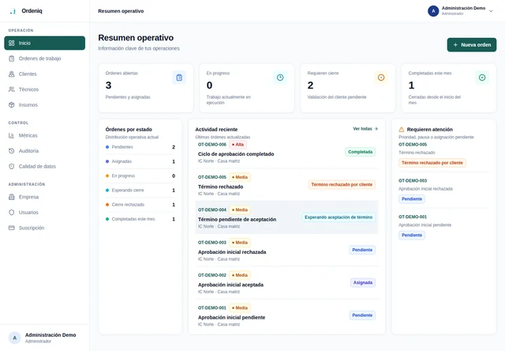Click the Asignadas status row
This screenshot has width=505, height=351.
coord(140,161)
